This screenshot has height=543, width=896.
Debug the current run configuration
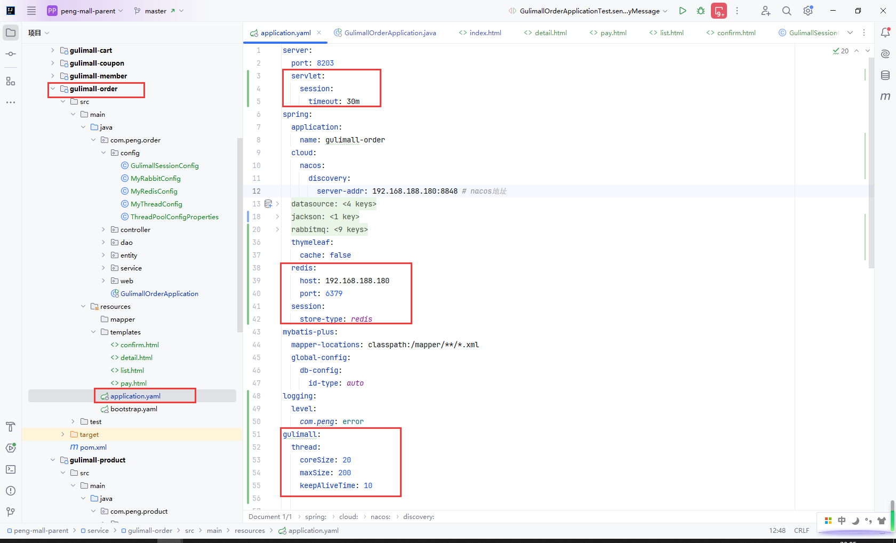701,11
